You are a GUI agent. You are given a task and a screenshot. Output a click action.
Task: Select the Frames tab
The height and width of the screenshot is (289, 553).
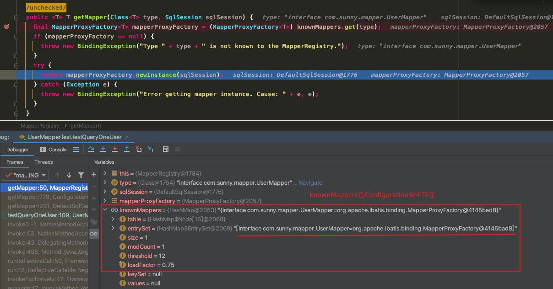click(15, 162)
